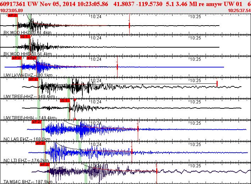Select the red coda end marker on NC LAS EHZ
The width and height of the screenshot is (251, 184).
click(138, 129)
